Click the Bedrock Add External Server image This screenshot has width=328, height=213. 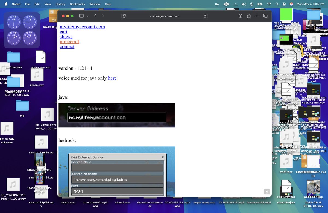tap(117, 171)
